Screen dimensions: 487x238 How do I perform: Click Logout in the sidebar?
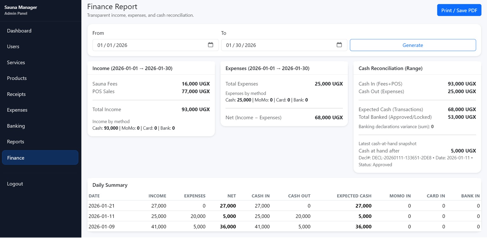(x=15, y=184)
